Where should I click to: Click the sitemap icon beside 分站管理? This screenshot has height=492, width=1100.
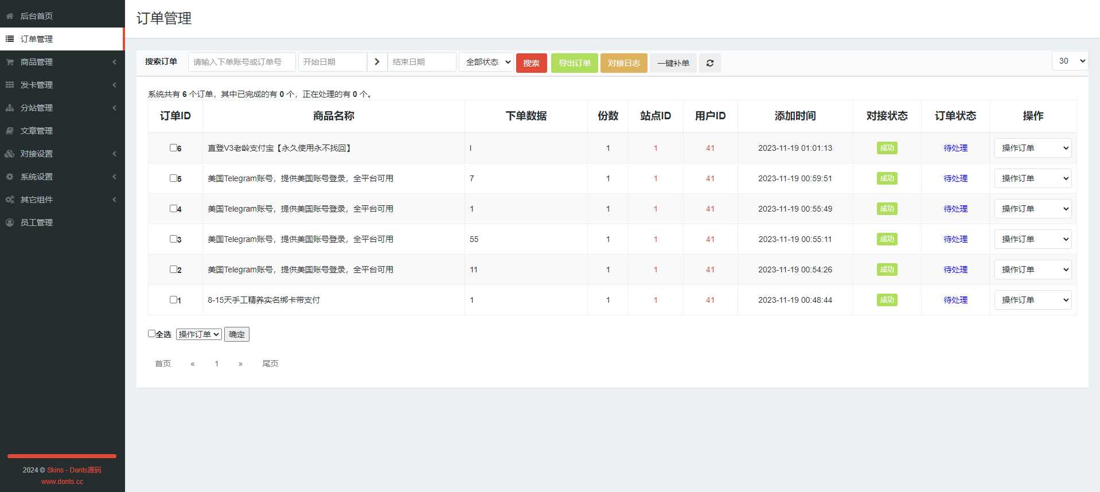click(x=10, y=108)
